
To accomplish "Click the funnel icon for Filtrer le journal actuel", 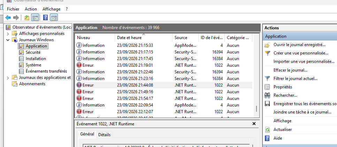I will pos(267,79).
